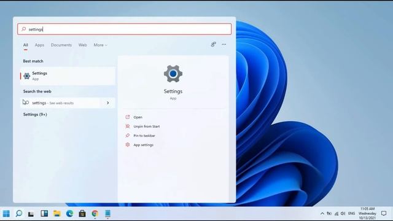
Task: Click the Settings gear icon in best match
Action: point(27,76)
